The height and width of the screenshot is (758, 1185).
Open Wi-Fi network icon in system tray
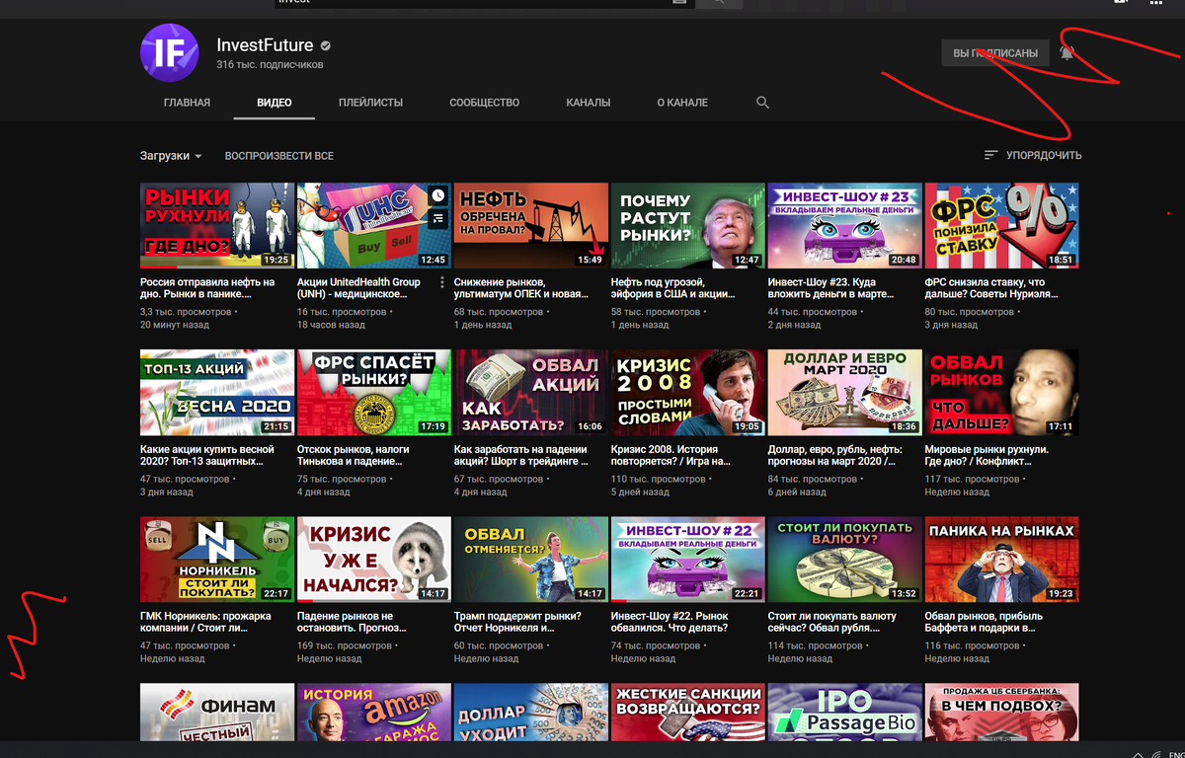[1155, 755]
